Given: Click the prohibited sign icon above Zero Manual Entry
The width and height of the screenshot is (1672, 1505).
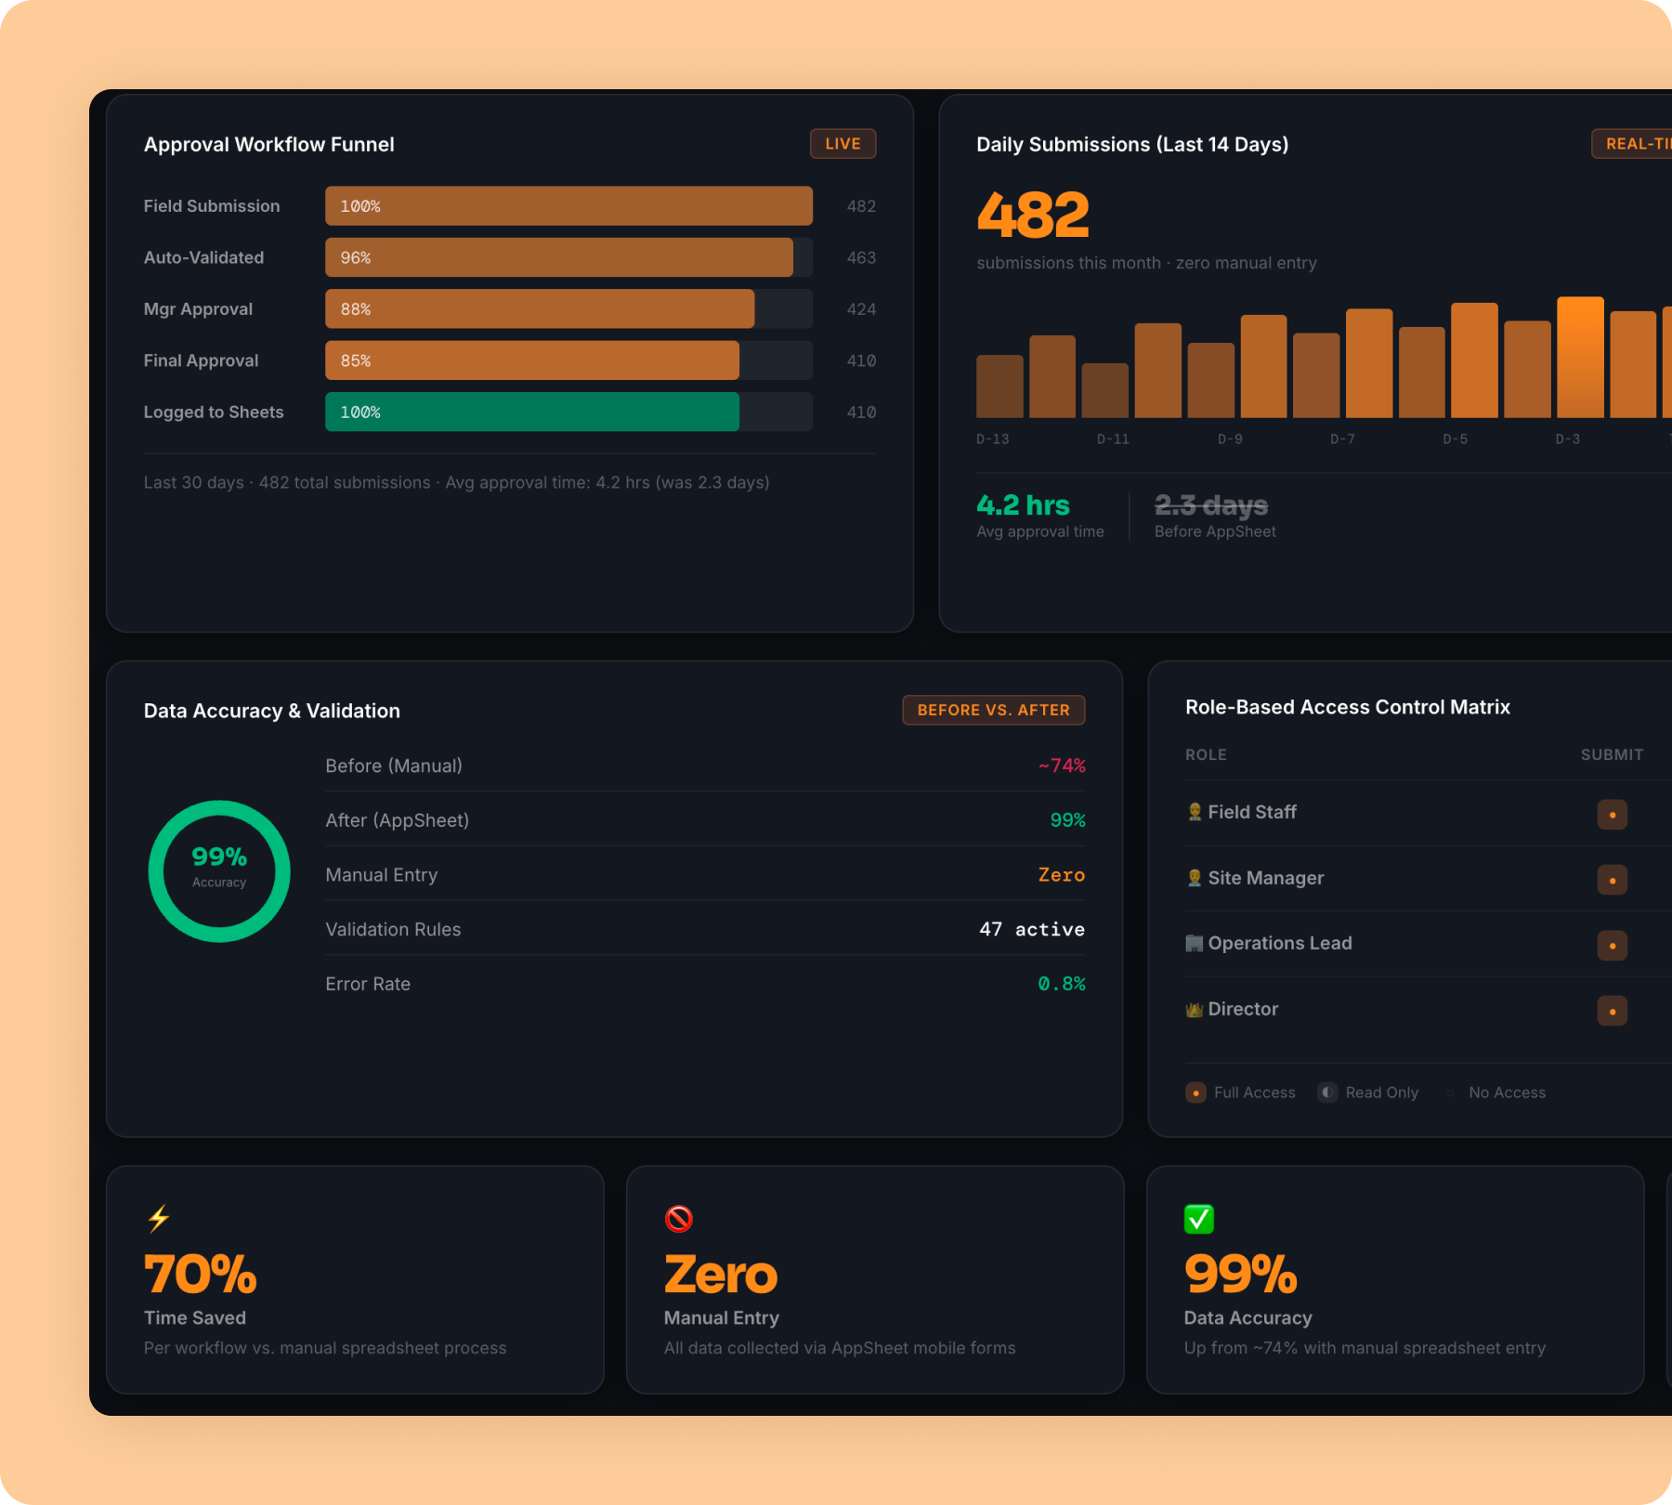Looking at the screenshot, I should [678, 1218].
